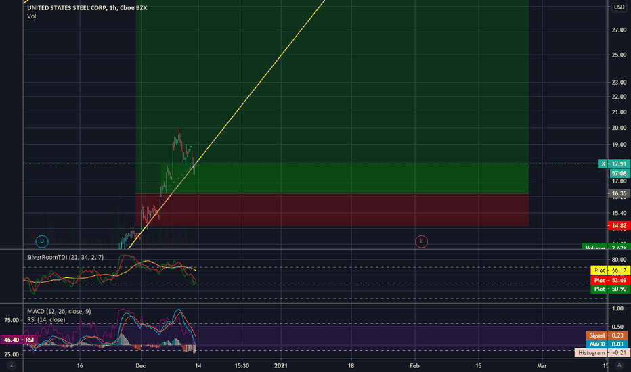631x372 pixels.
Task: Click the yellow Plot 66.17 value label
Action: pos(610,271)
